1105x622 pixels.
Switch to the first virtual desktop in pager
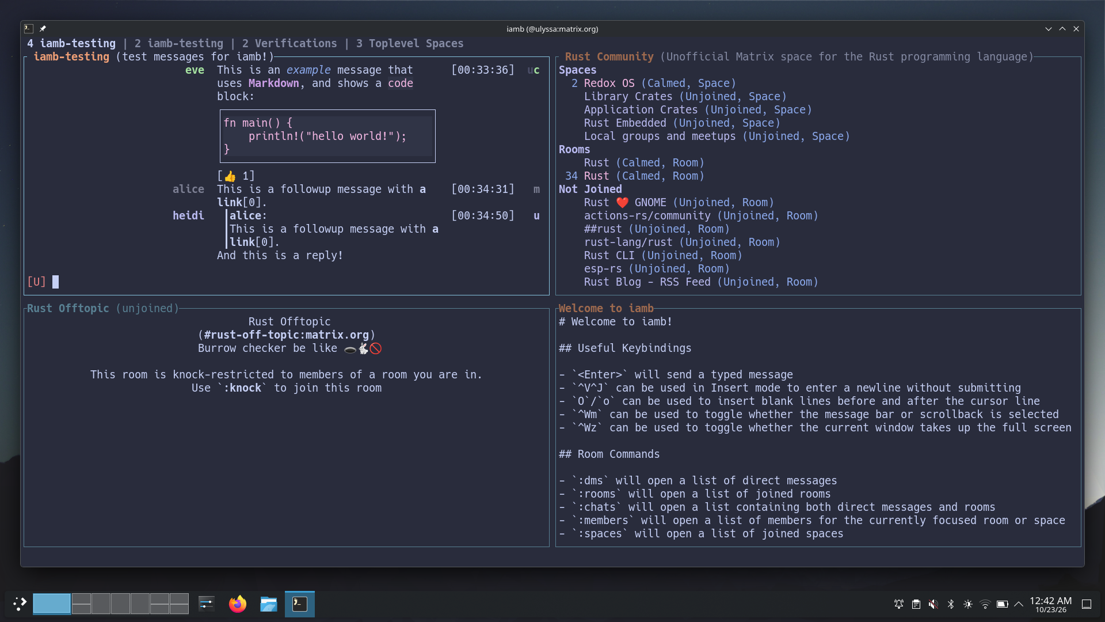52,604
